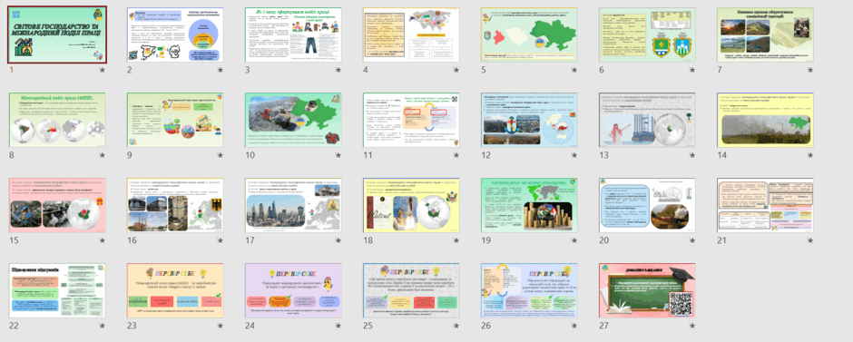Select slide 21 thumbnail with tables
Image resolution: width=853 pixels, height=342 pixels.
click(765, 205)
